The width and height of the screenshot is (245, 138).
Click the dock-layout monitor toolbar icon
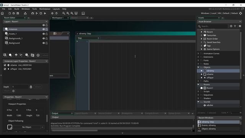point(83,13)
